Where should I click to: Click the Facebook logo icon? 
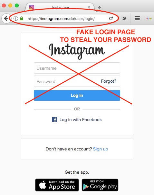[54, 119]
